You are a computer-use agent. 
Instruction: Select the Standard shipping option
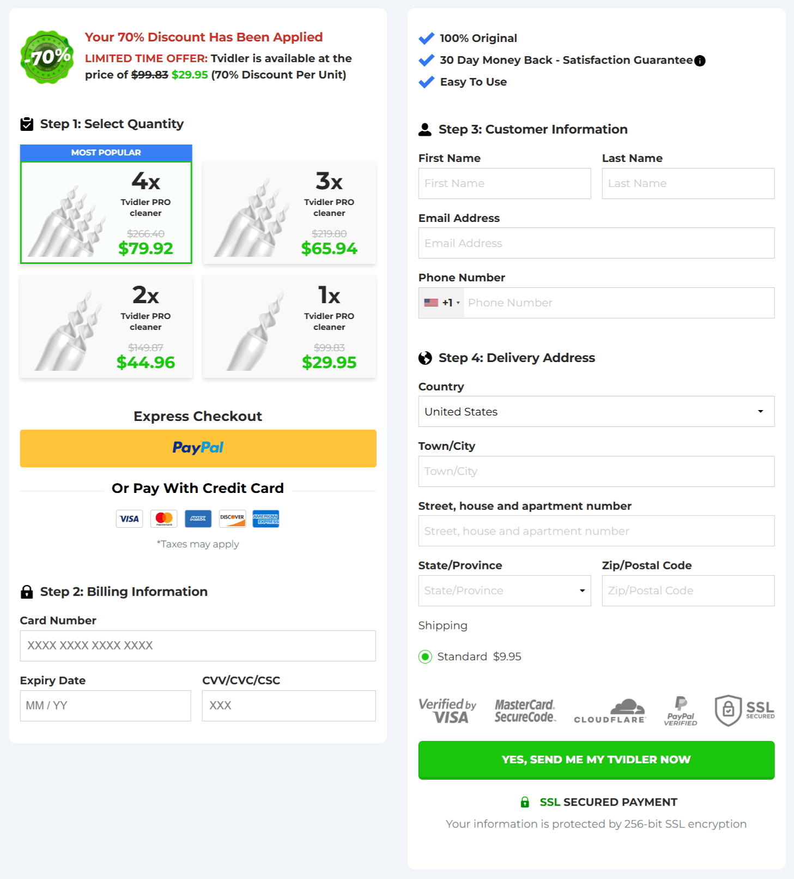425,657
